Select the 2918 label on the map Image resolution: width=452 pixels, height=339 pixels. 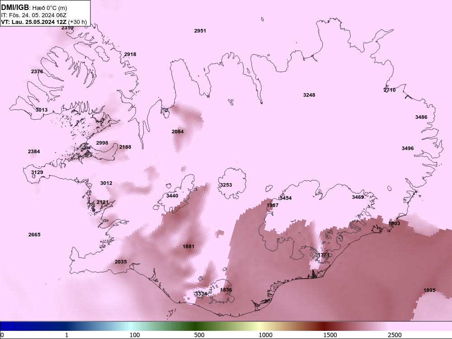pos(130,55)
